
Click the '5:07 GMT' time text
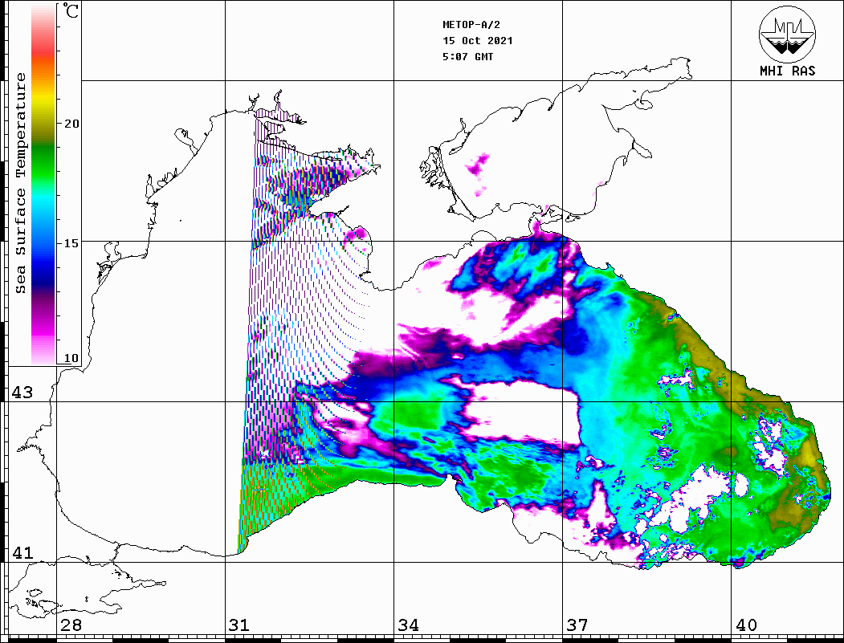[x=467, y=56]
